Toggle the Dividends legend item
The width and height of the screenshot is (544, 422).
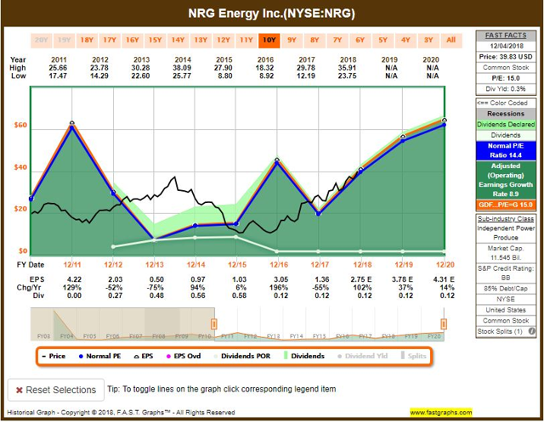[304, 356]
